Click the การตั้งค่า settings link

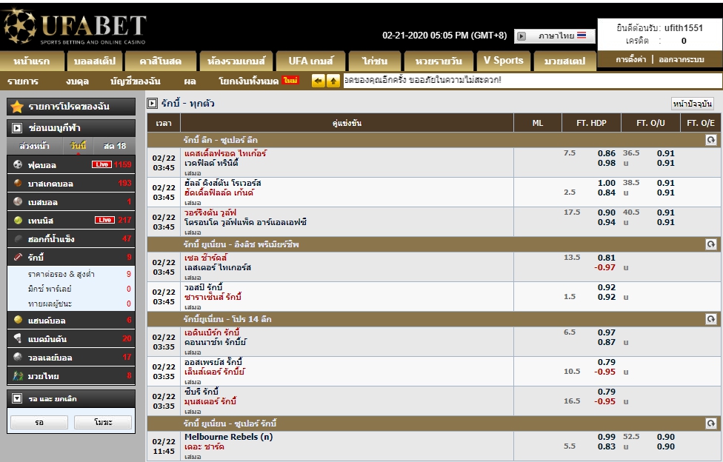point(631,59)
